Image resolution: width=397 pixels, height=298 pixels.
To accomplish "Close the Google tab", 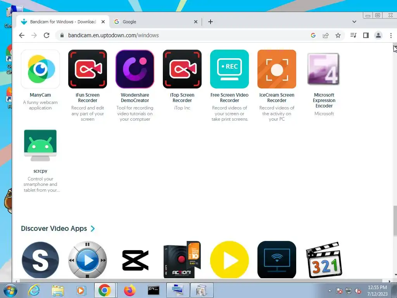I will pos(195,22).
